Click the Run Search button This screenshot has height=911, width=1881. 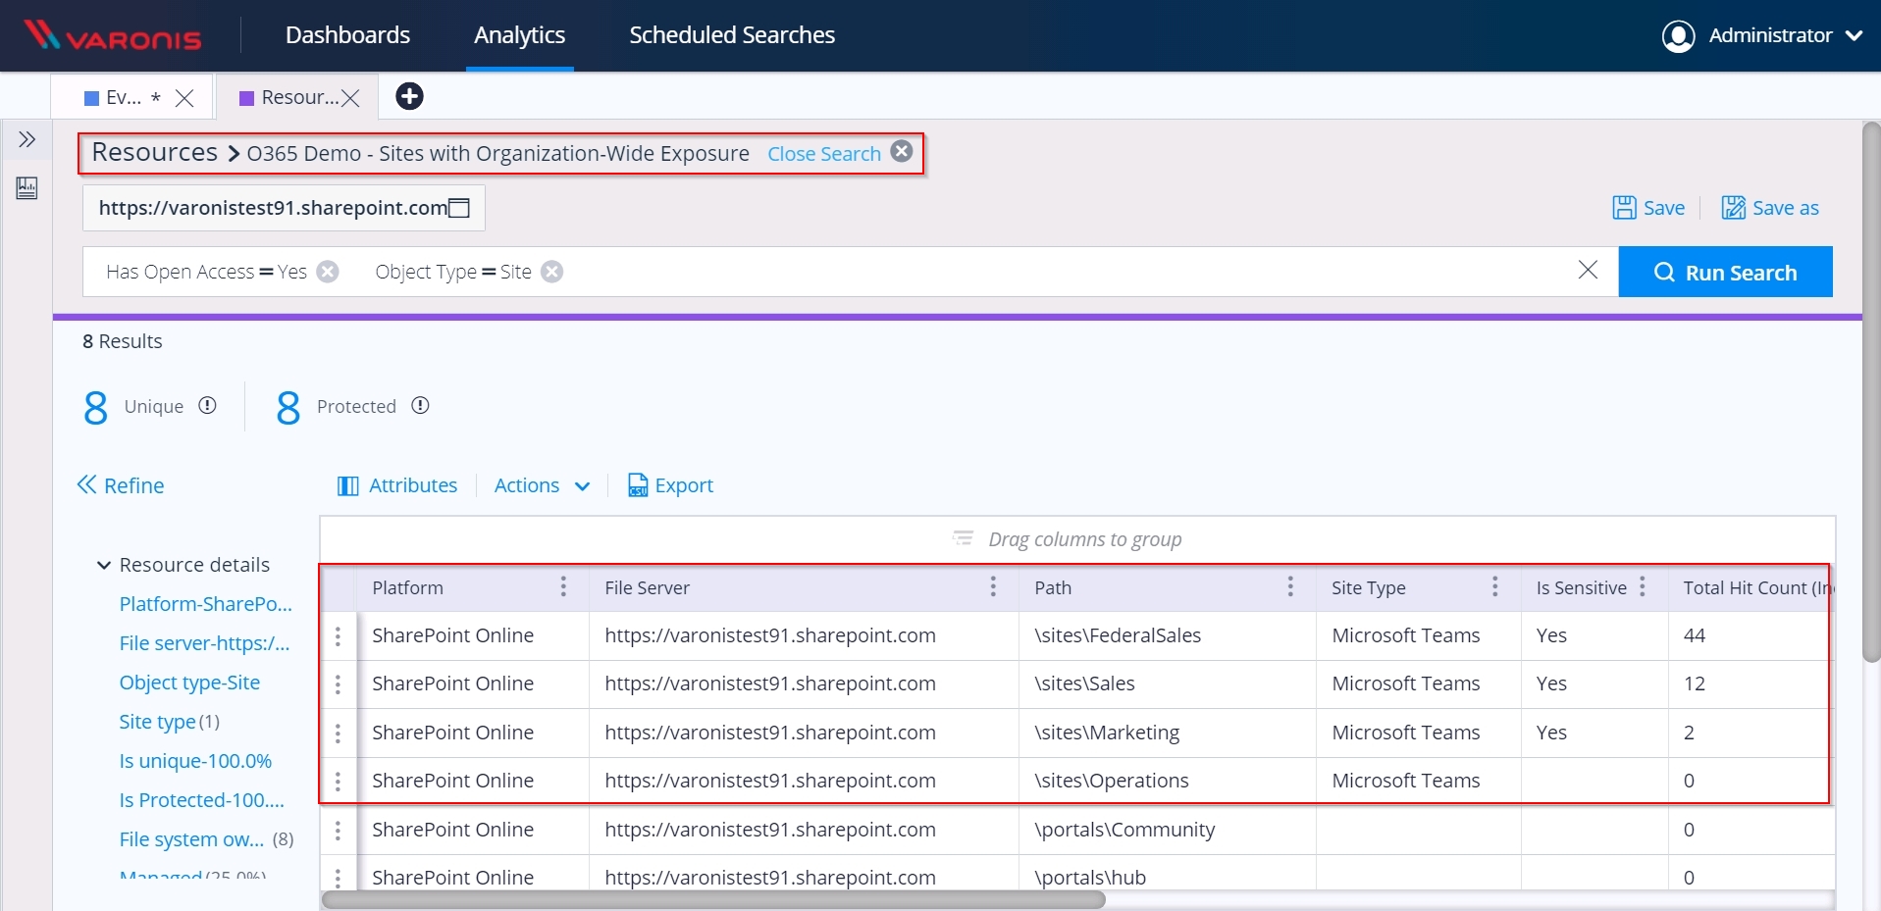tap(1725, 272)
